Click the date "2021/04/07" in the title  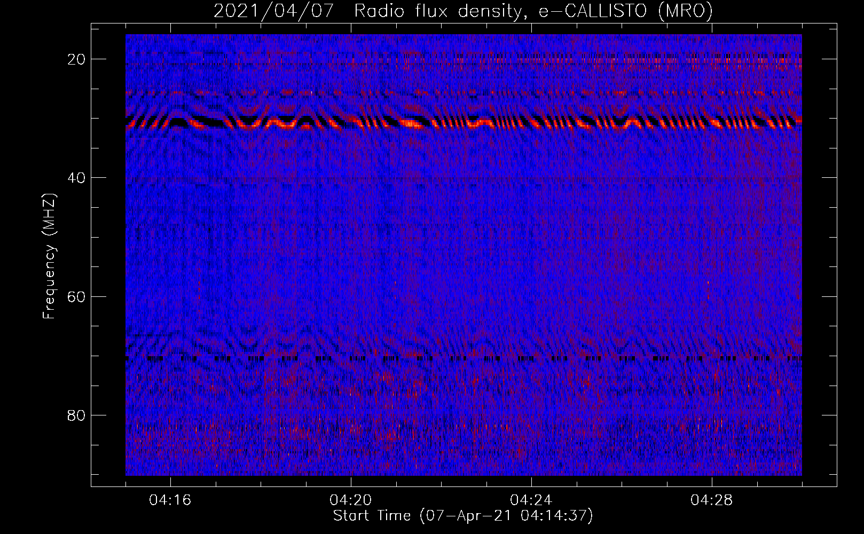coord(273,11)
